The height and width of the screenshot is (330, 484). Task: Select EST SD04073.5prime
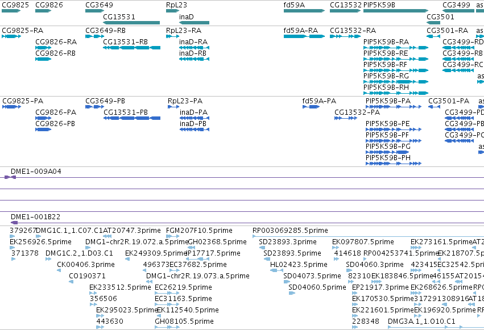pyautogui.click(x=312, y=276)
